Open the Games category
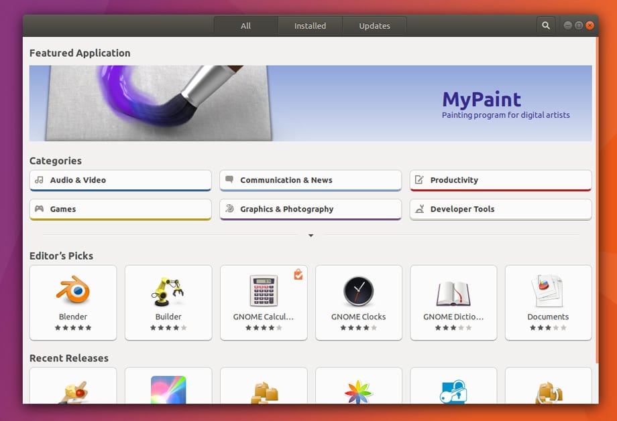Viewport: 617px width, 421px height. (121, 209)
